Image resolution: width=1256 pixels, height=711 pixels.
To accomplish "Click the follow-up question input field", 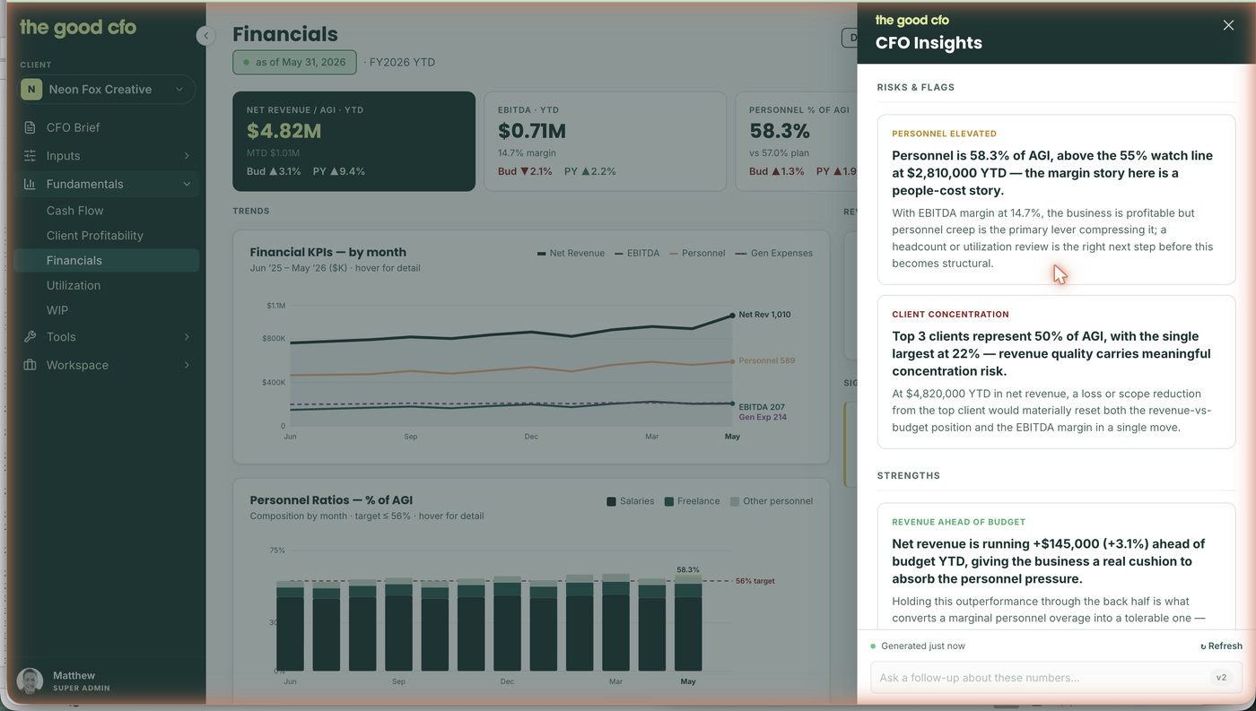I will tap(1056, 678).
